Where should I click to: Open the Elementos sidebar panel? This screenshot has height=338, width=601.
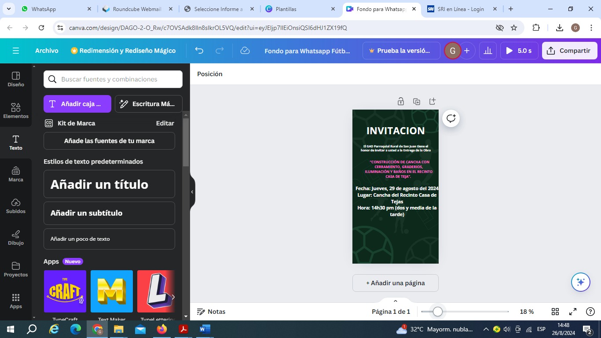(16, 110)
